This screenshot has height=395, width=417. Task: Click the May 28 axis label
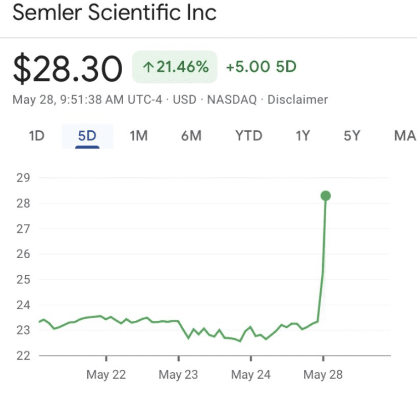(323, 375)
